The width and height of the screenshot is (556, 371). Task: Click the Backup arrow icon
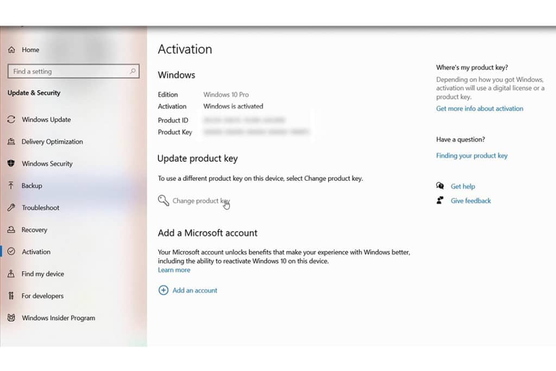tap(11, 186)
